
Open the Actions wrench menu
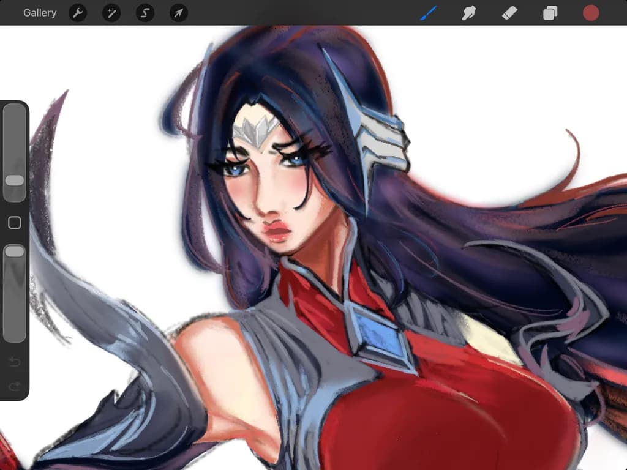coord(78,13)
